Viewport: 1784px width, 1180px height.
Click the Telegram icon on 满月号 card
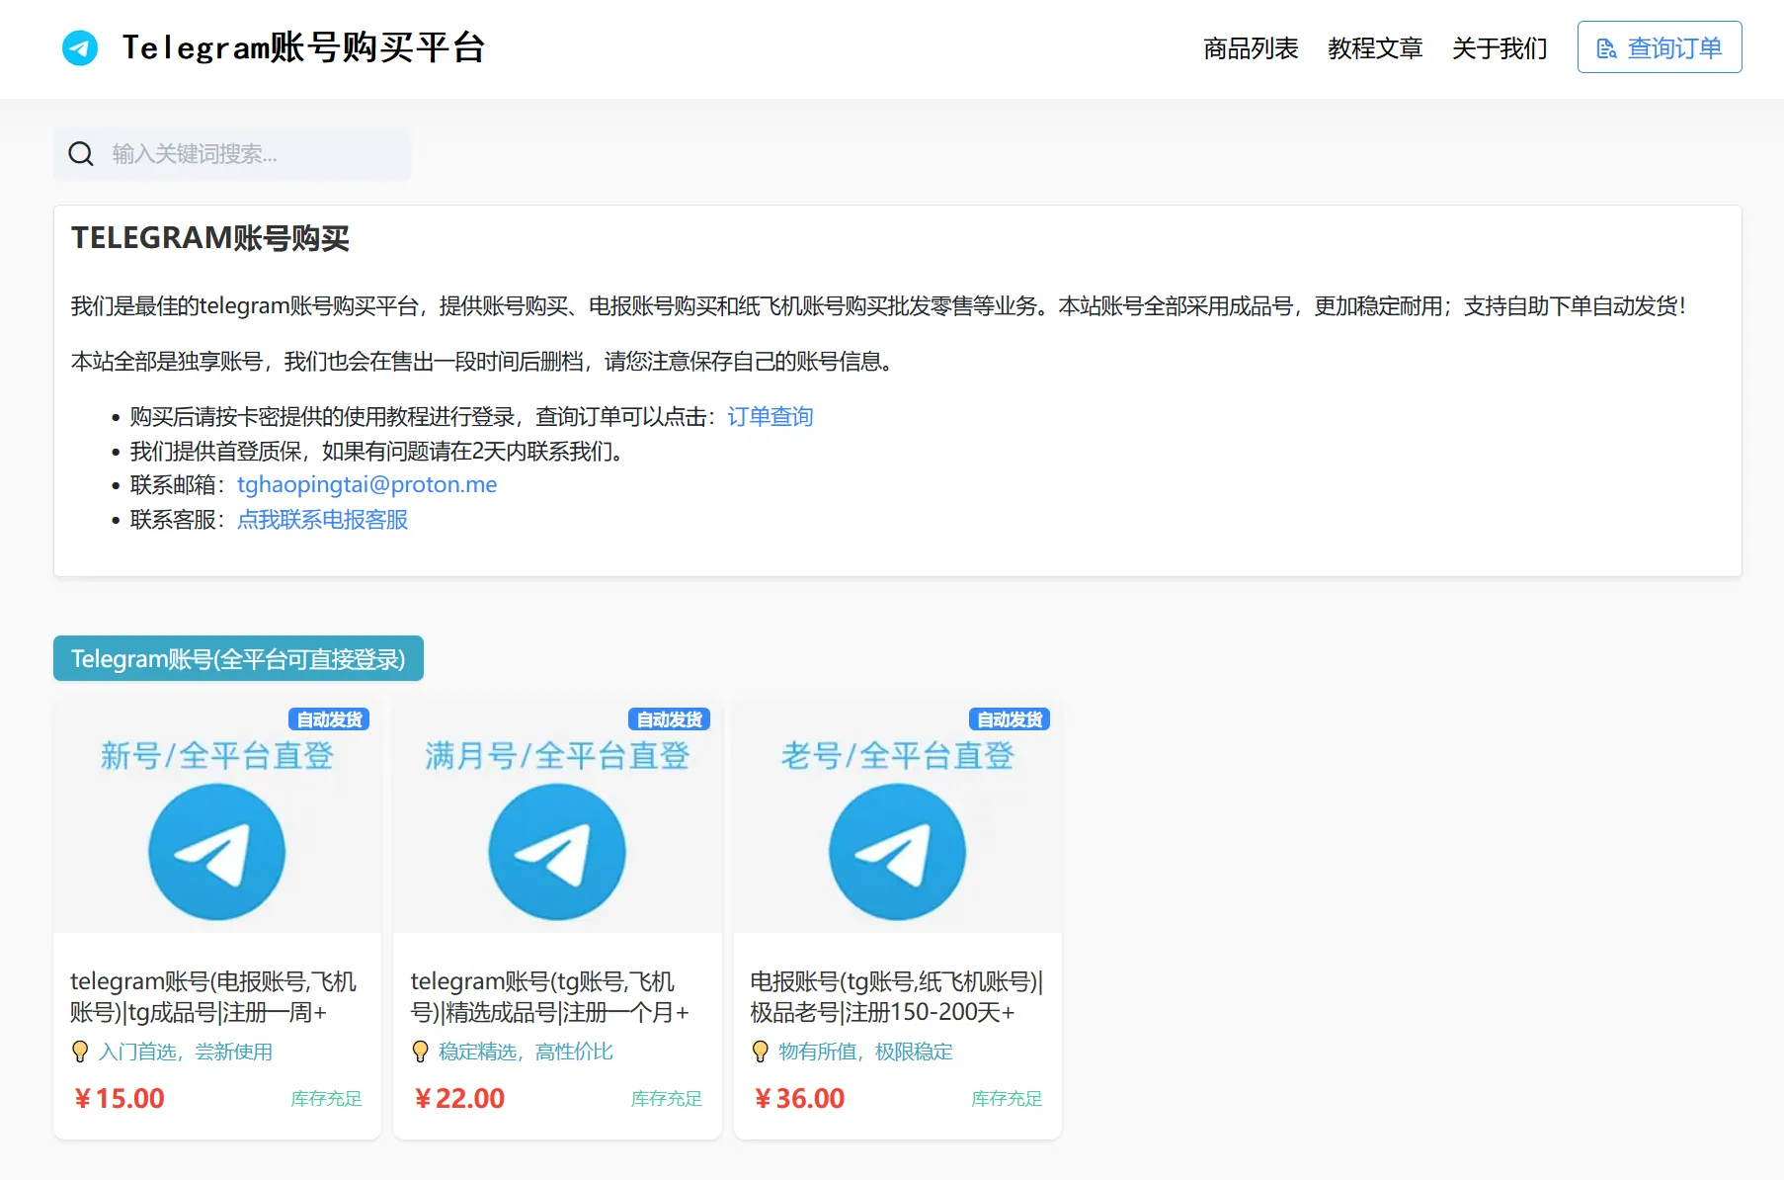click(557, 851)
